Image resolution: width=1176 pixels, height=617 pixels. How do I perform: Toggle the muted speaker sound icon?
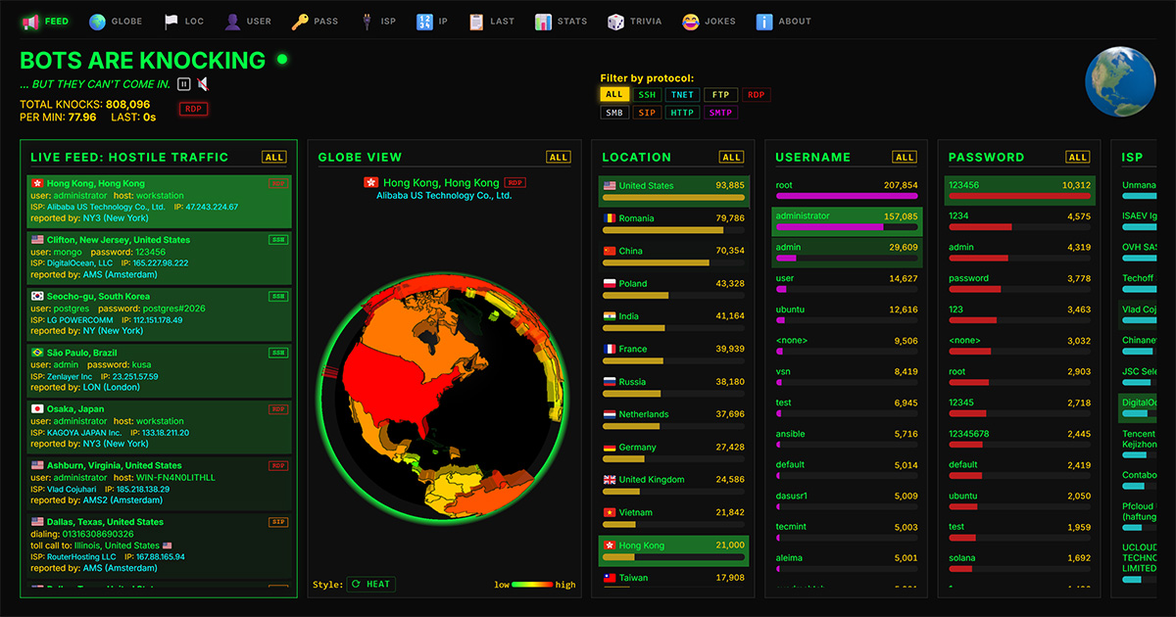tap(203, 84)
